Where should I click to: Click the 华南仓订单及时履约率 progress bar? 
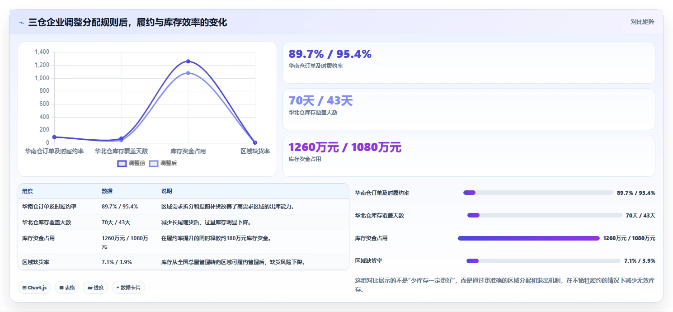(x=538, y=193)
